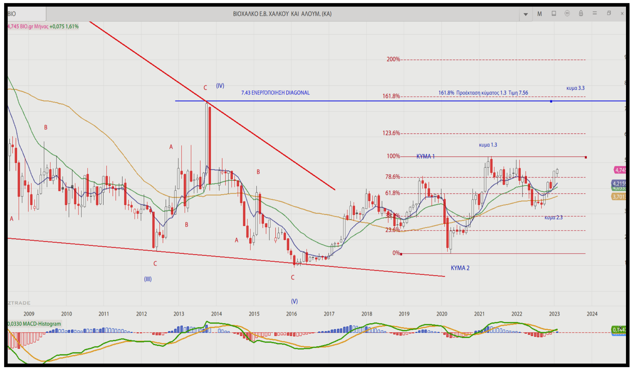Click the panel layout square icon
This screenshot has height=370, width=634.
click(x=554, y=13)
